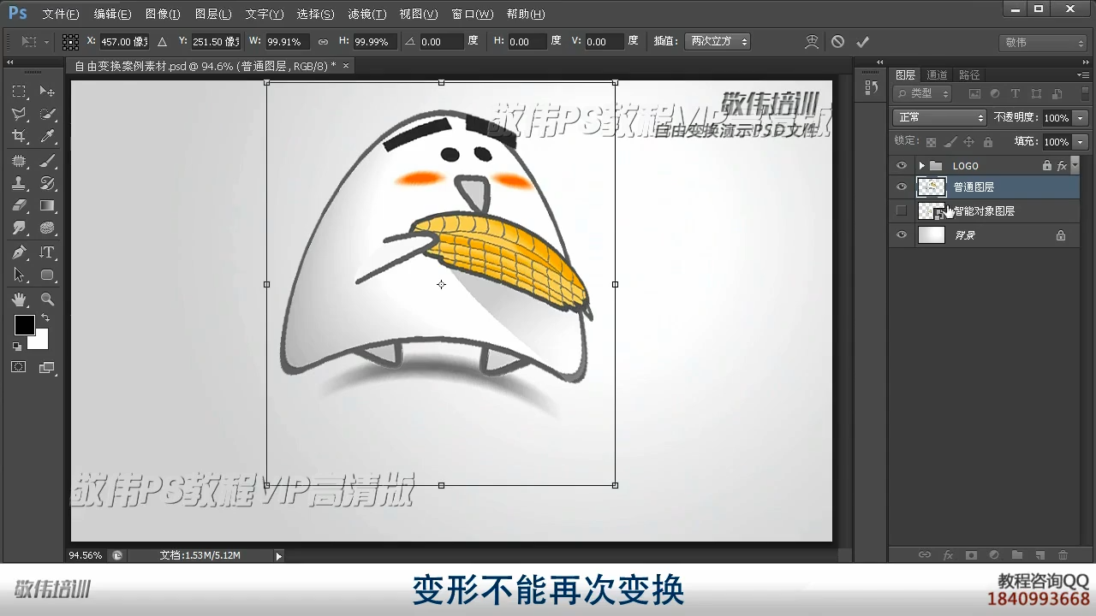This screenshot has height=616, width=1096.
Task: Close the 自由变换案例素材.psd document tab
Action: pos(346,65)
